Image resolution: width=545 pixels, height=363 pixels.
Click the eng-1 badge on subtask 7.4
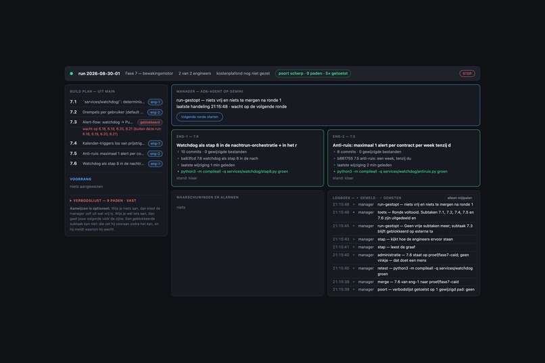pyautogui.click(x=155, y=143)
